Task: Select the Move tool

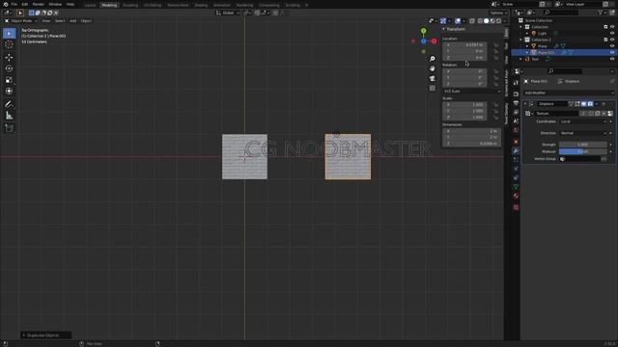Action: click(x=9, y=58)
